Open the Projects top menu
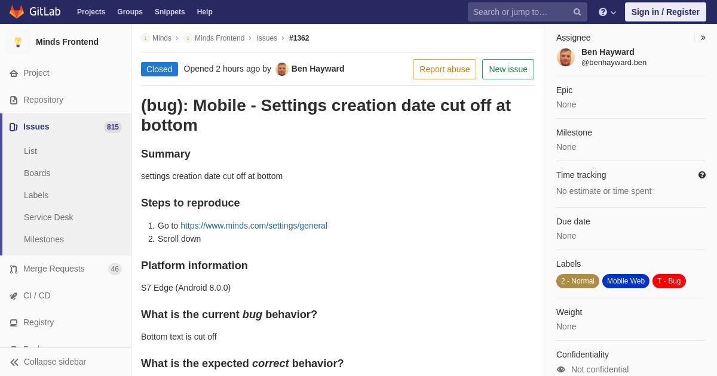The height and width of the screenshot is (376, 717). 91,12
